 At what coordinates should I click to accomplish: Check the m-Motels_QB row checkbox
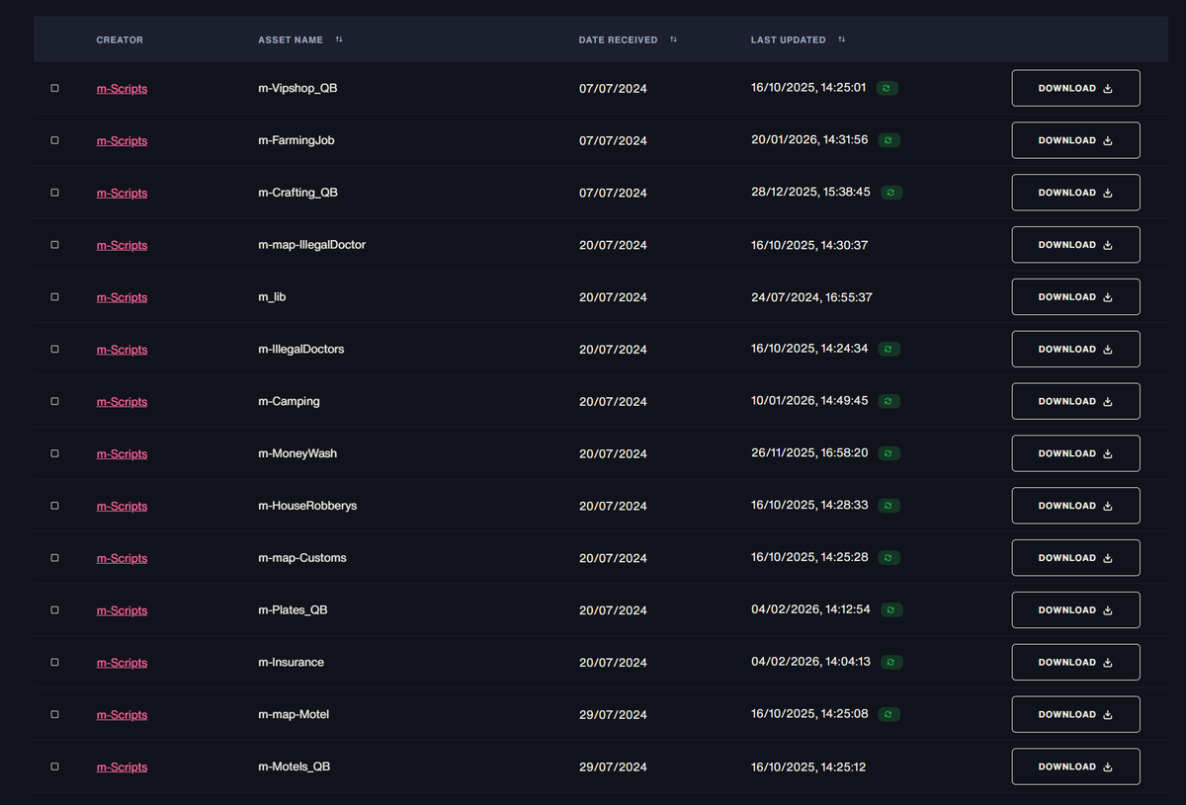click(54, 766)
